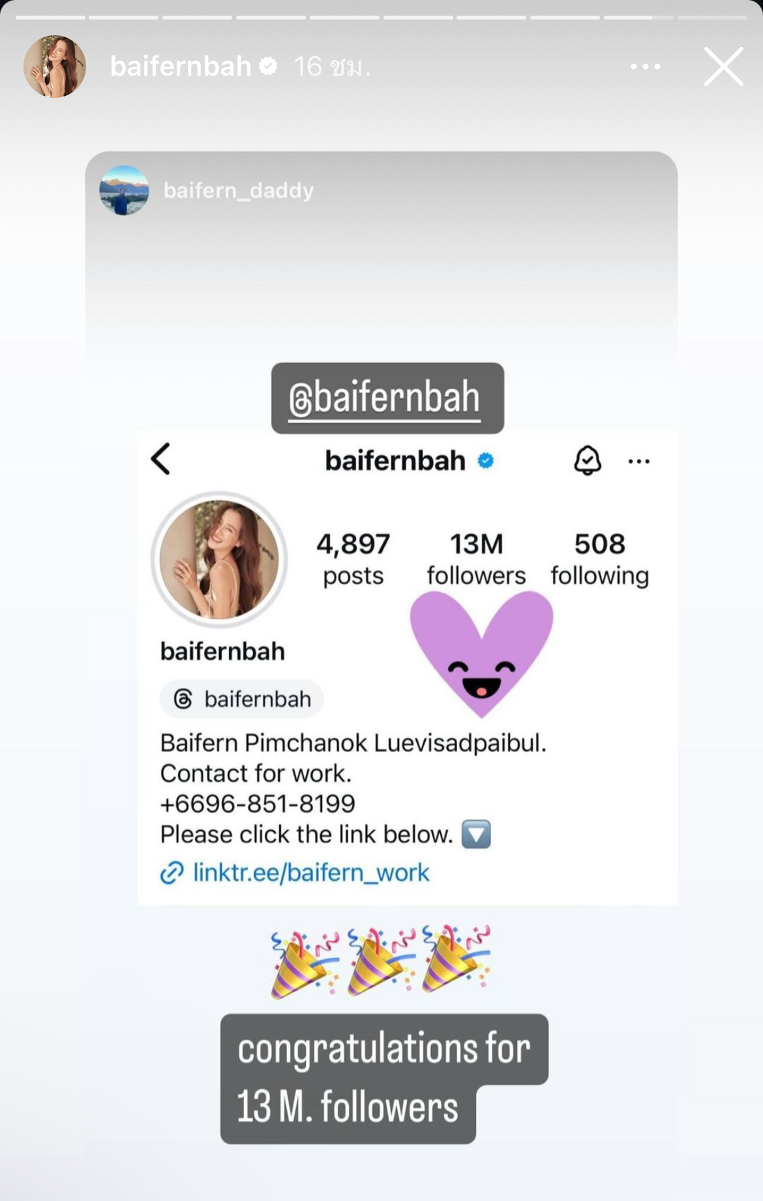Image resolution: width=763 pixels, height=1201 pixels.
Task: Tap the @baifernbah Threads mention sticker
Action: (387, 398)
